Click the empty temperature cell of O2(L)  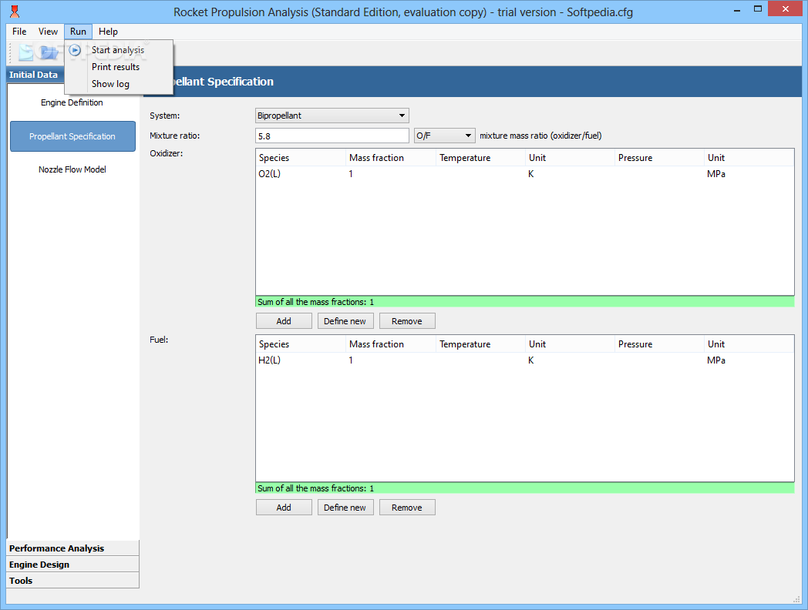point(480,174)
